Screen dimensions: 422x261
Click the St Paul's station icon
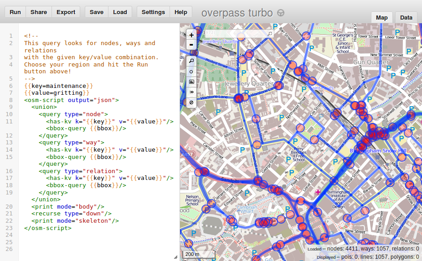[x=321, y=94]
